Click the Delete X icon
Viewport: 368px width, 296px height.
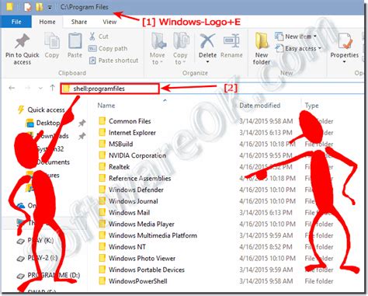point(207,41)
